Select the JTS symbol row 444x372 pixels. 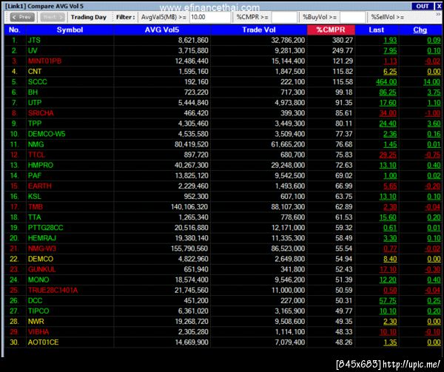coord(223,40)
